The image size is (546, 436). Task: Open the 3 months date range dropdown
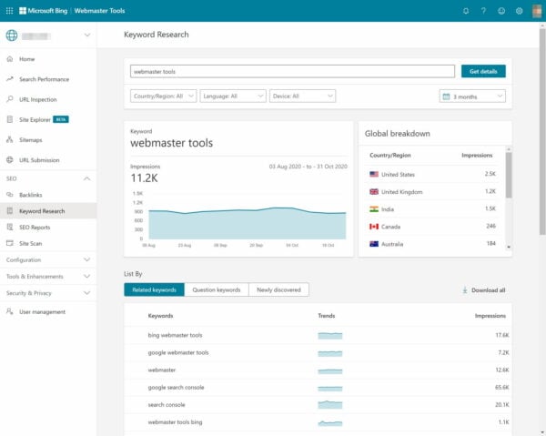tap(472, 96)
